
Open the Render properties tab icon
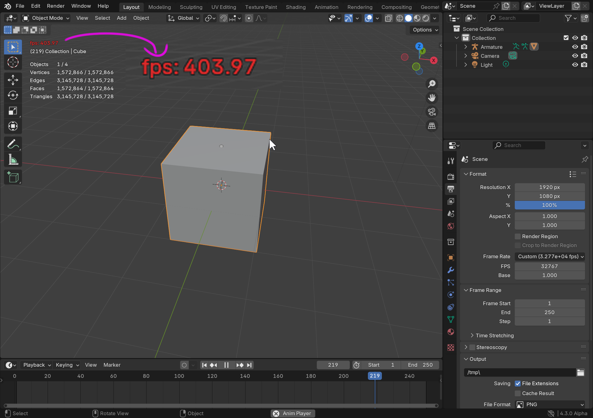(x=451, y=177)
